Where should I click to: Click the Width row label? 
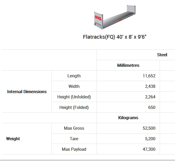tap(74, 86)
